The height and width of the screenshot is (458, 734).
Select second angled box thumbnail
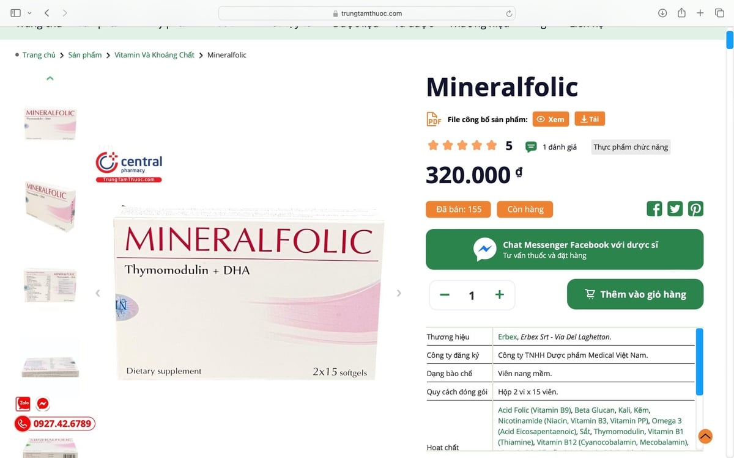coord(50,206)
